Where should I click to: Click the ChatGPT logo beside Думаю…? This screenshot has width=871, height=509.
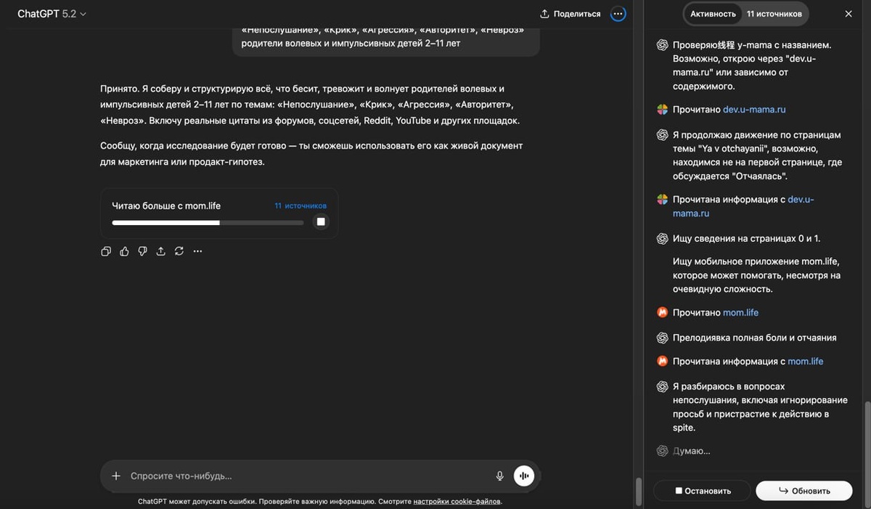click(x=662, y=451)
